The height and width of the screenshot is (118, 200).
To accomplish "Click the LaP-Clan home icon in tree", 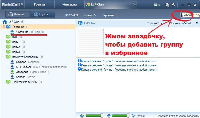I will coord(5,22).
